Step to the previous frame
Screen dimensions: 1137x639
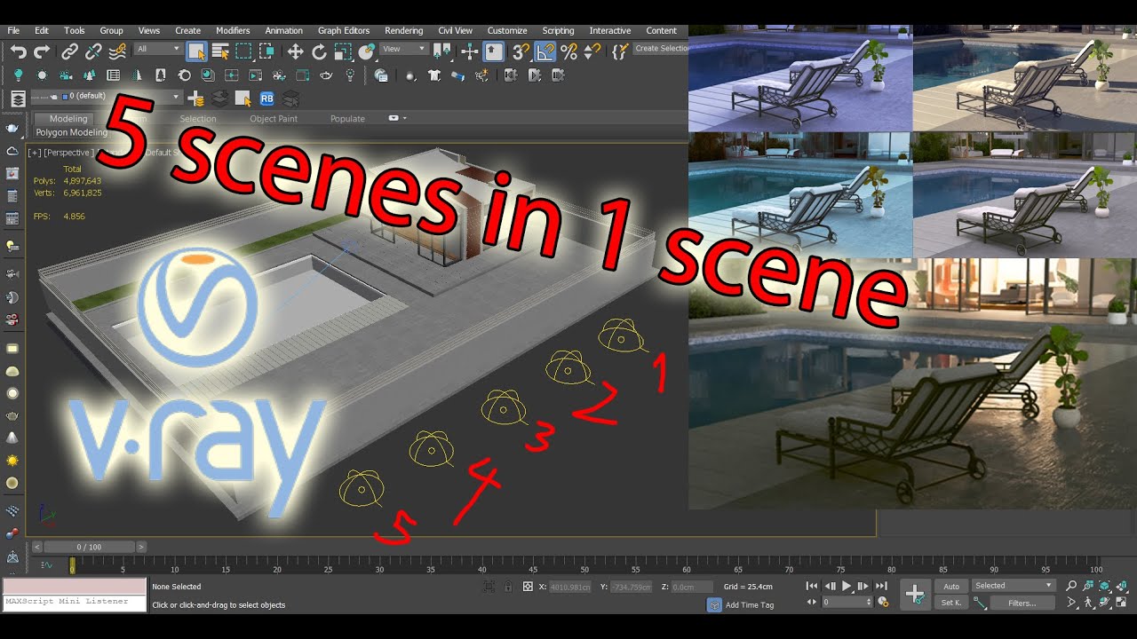830,586
